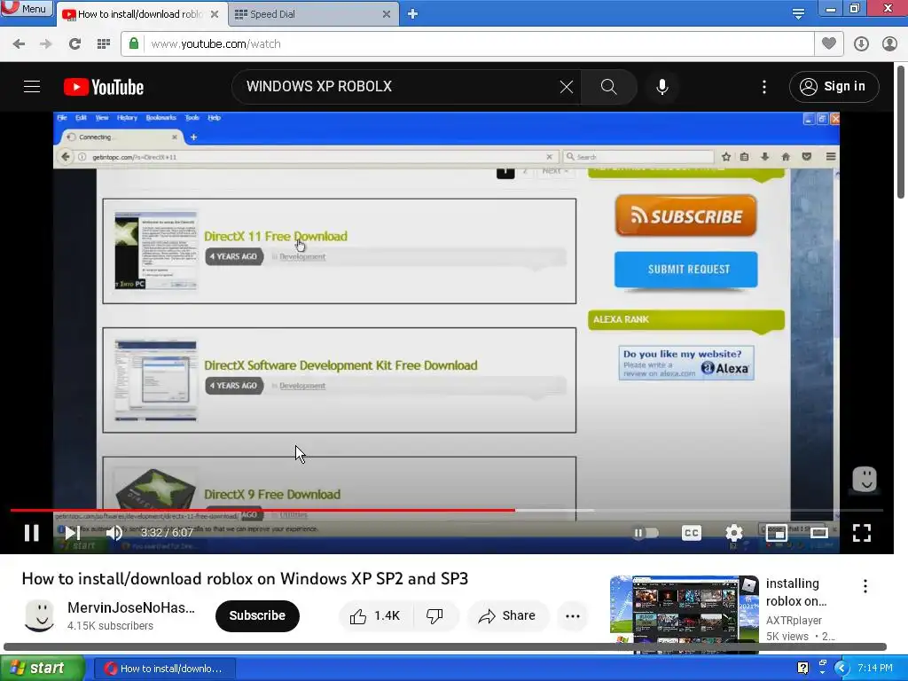The height and width of the screenshot is (681, 908).
Task: Open MervinJoseNoHas channel avatar
Action: pyautogui.click(x=40, y=615)
